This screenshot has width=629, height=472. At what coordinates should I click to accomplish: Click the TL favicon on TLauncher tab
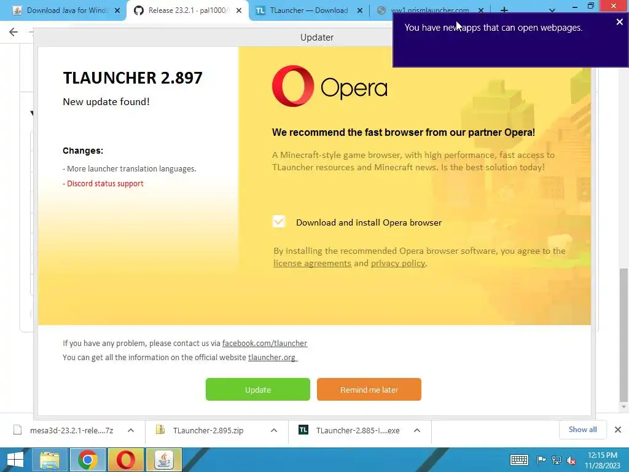point(260,10)
